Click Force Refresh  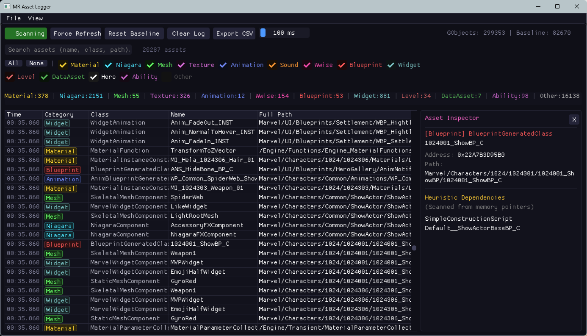click(x=76, y=33)
